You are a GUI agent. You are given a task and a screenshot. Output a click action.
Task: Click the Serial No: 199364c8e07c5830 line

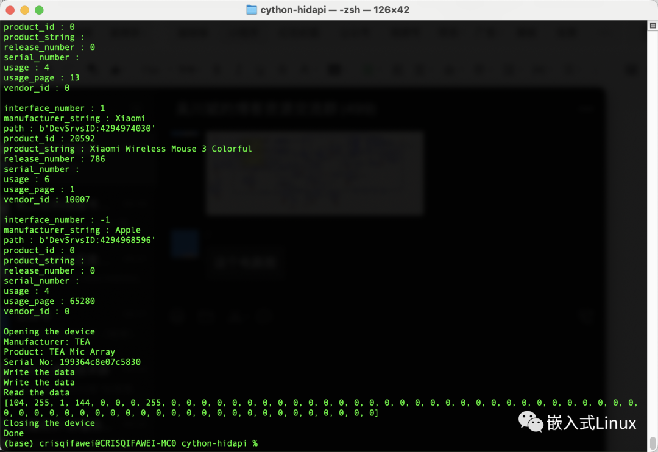(x=72, y=362)
